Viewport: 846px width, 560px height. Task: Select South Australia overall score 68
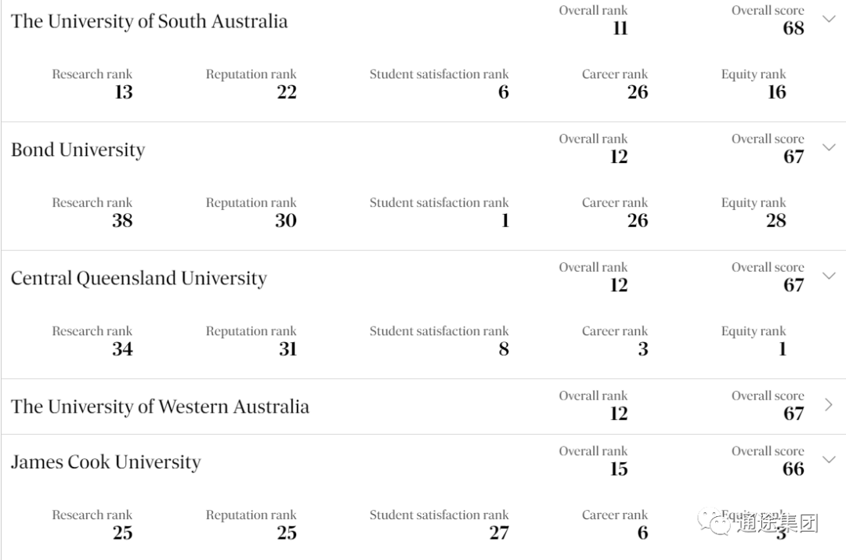(x=794, y=28)
